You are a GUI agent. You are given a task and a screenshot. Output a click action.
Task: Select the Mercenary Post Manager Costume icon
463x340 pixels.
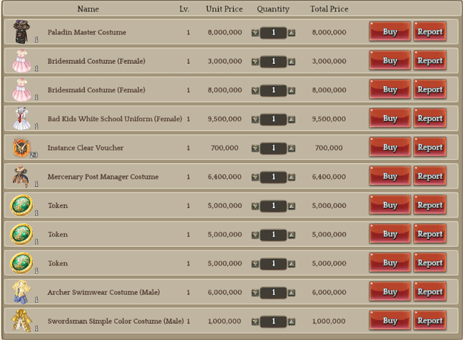click(20, 177)
